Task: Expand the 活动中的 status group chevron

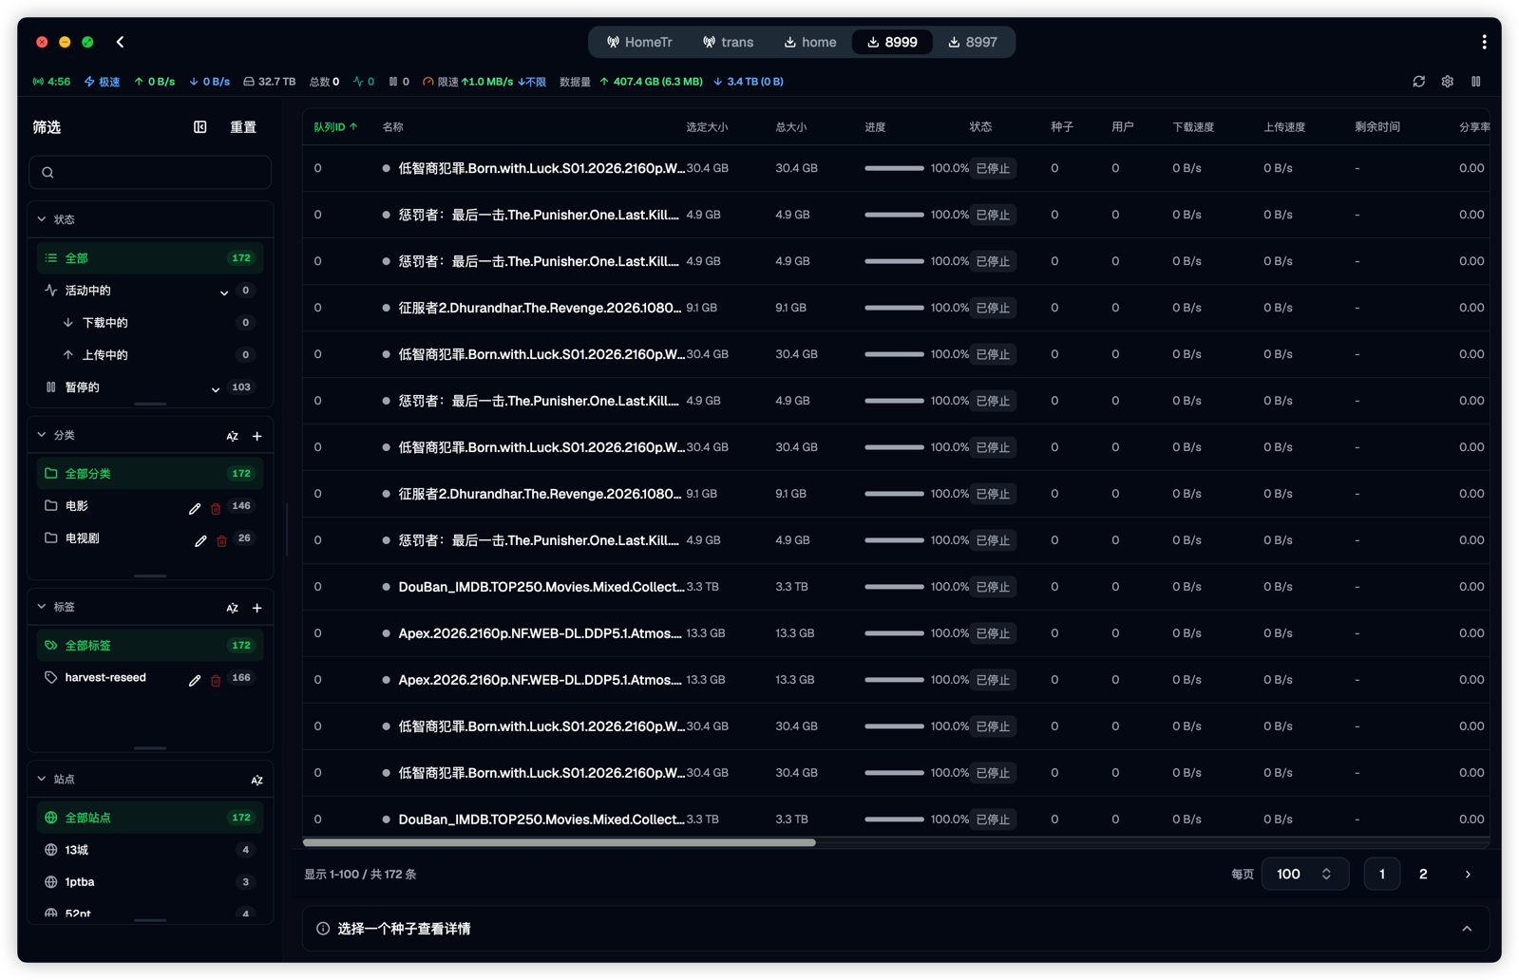Action: pyautogui.click(x=224, y=292)
